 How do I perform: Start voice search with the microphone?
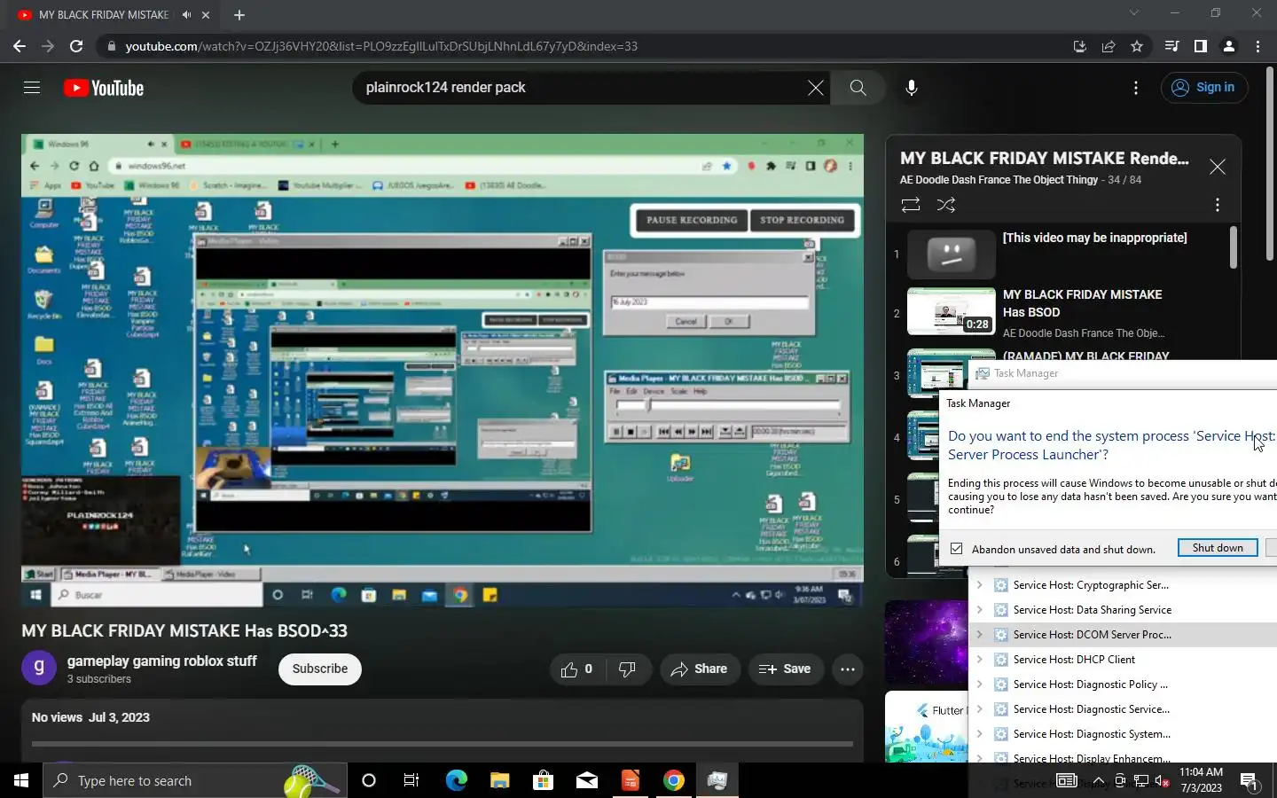click(911, 88)
